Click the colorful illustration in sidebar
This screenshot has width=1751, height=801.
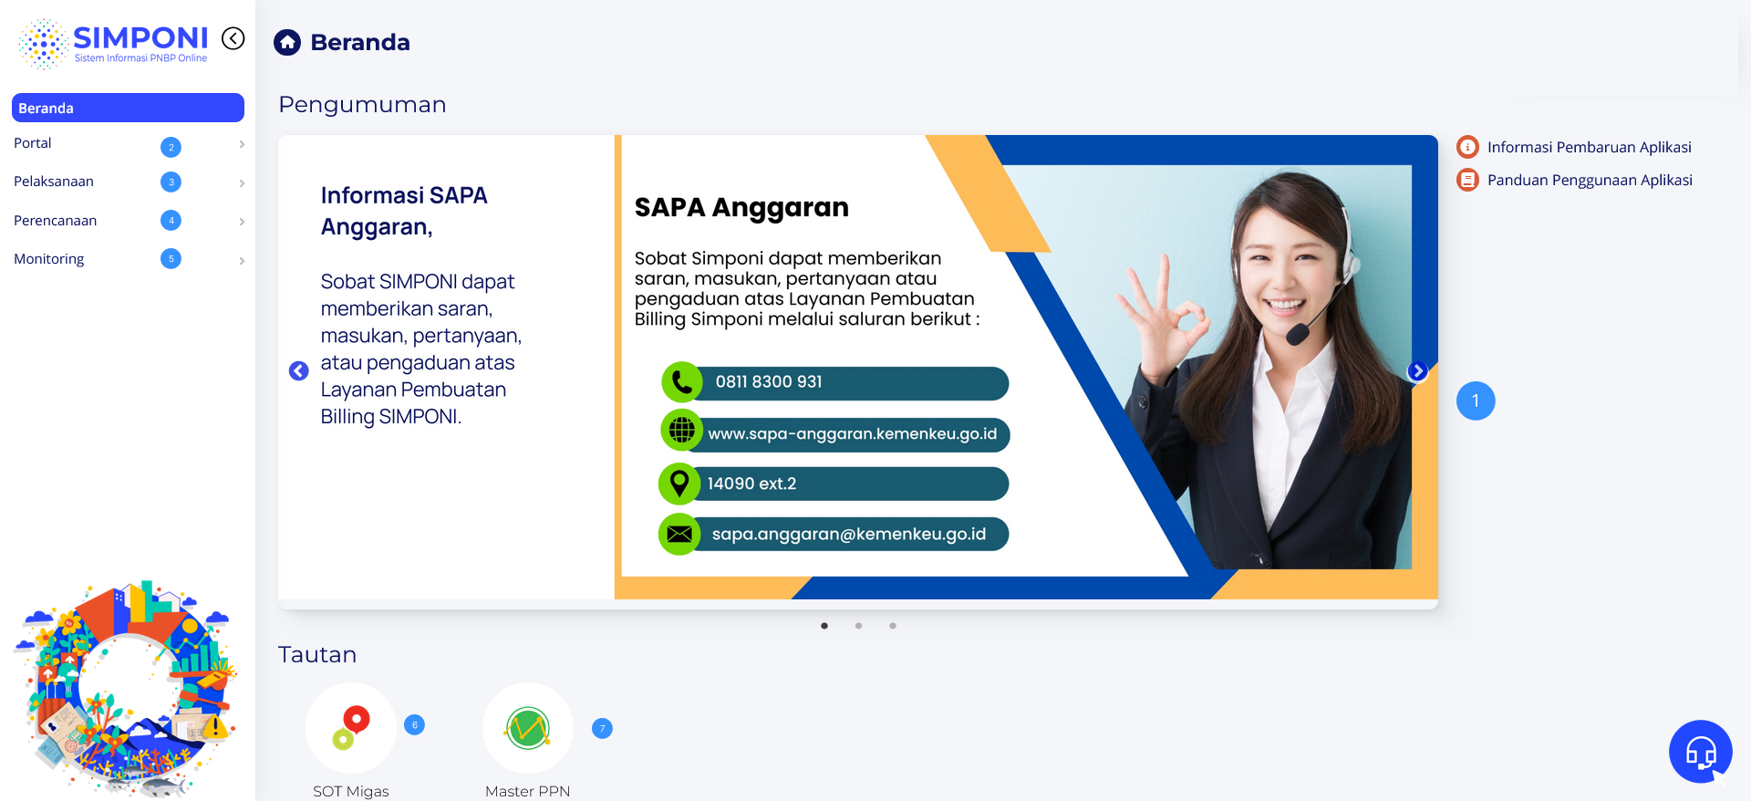(x=127, y=688)
